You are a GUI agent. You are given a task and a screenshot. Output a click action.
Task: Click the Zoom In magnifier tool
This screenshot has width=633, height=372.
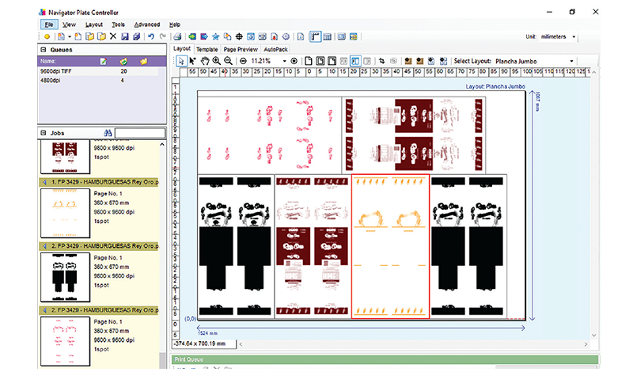pos(216,61)
